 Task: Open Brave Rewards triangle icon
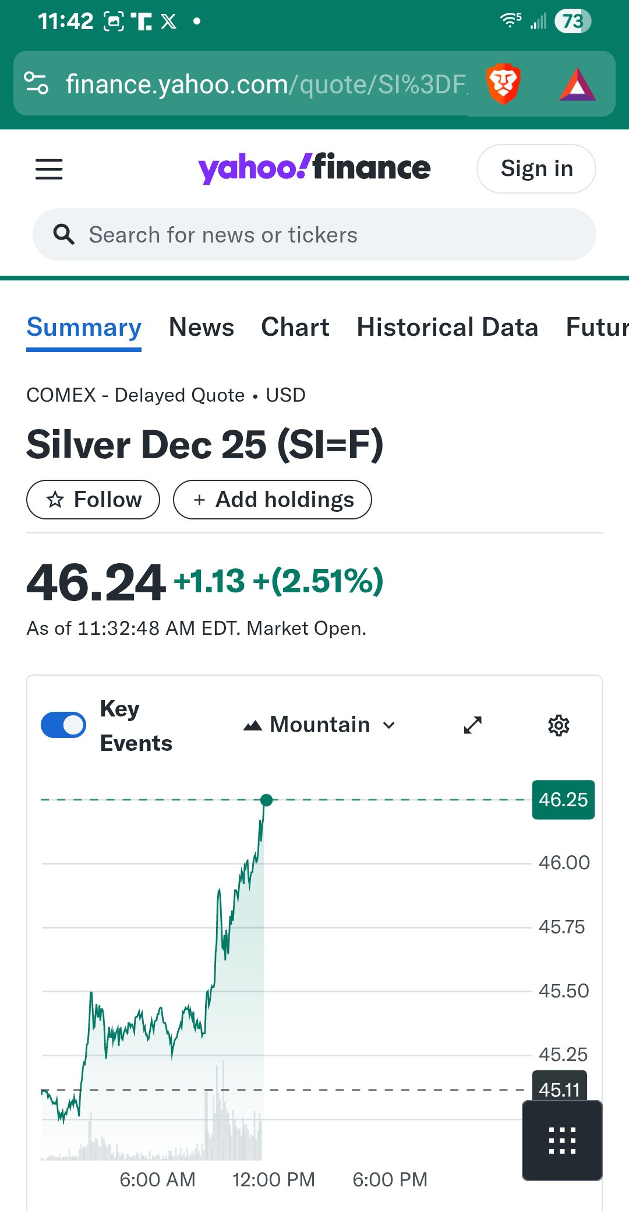577,85
